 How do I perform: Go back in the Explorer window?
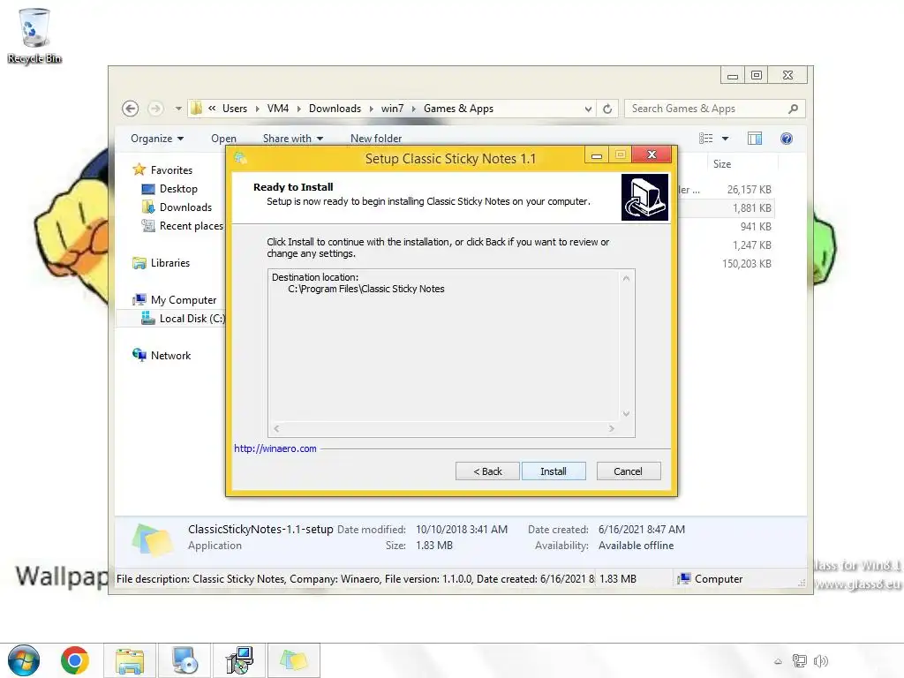pos(131,109)
